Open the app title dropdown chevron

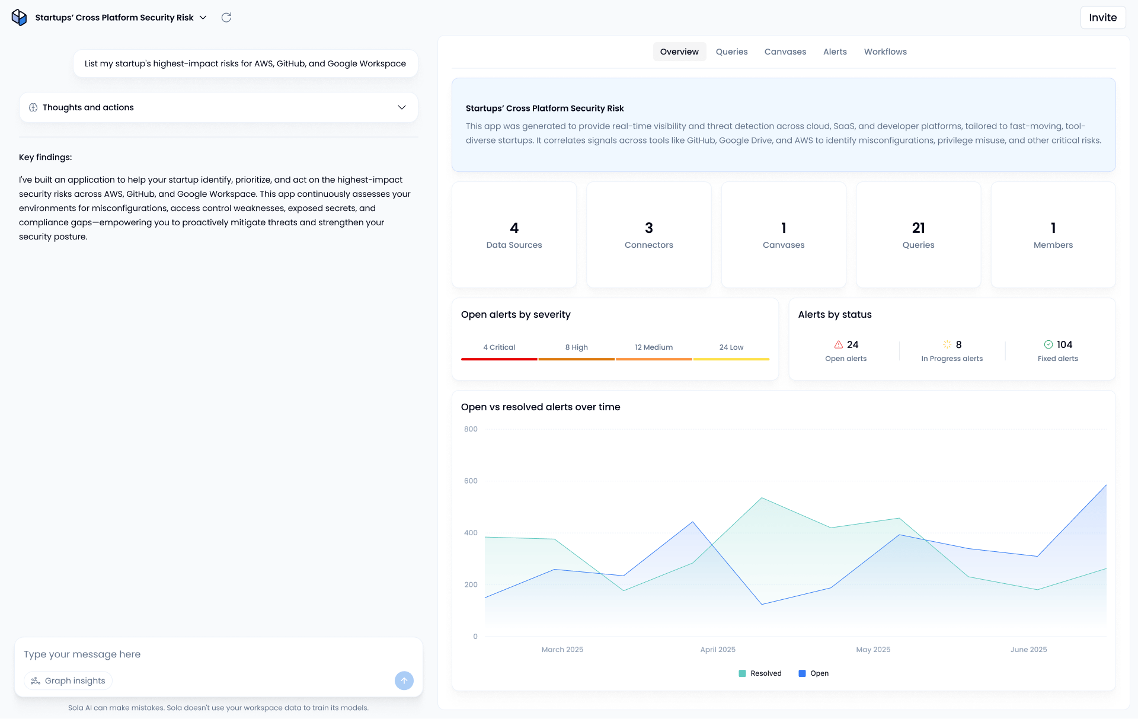203,18
